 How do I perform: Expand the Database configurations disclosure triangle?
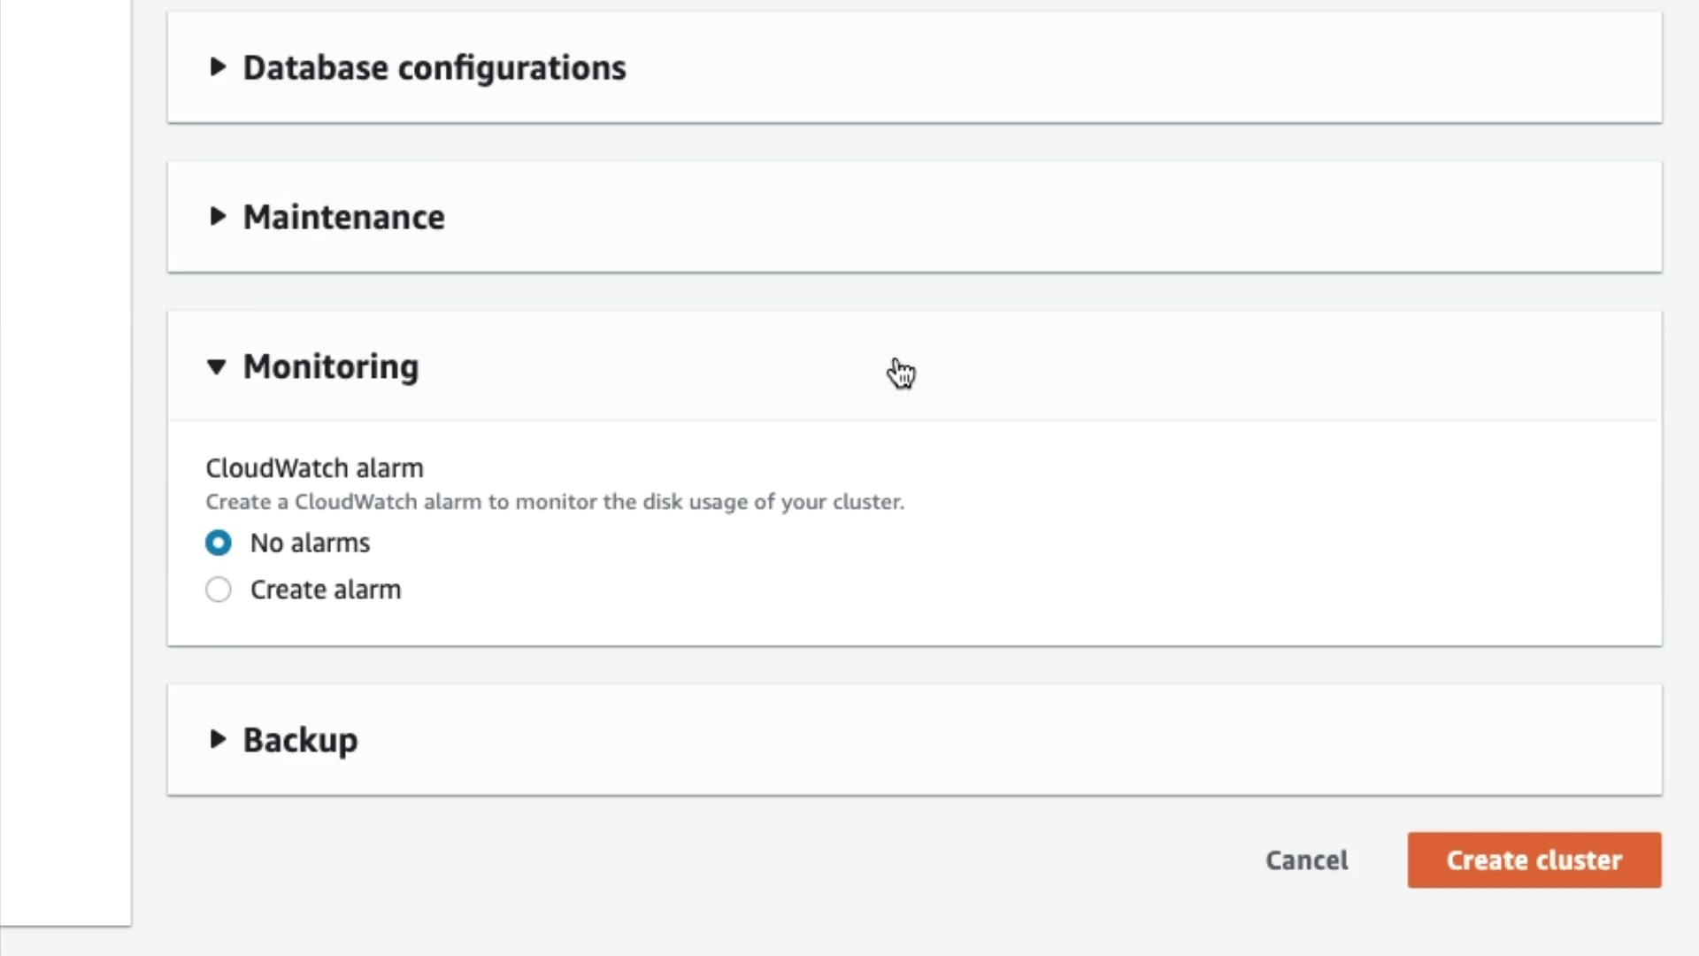pos(217,67)
